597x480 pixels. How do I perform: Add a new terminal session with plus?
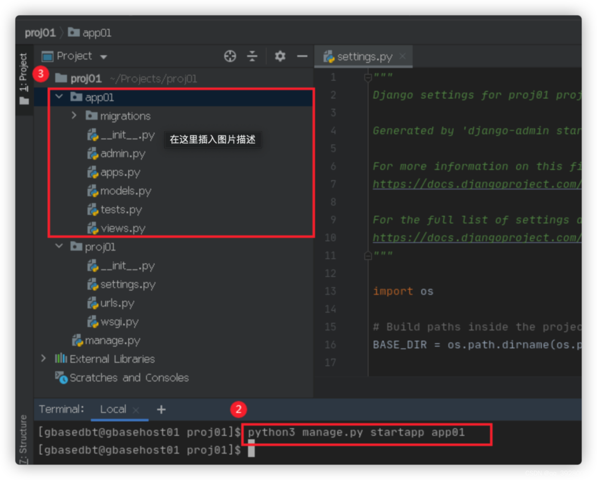(161, 409)
